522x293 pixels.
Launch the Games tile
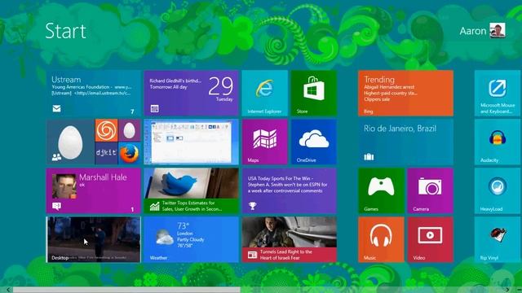[381, 190]
